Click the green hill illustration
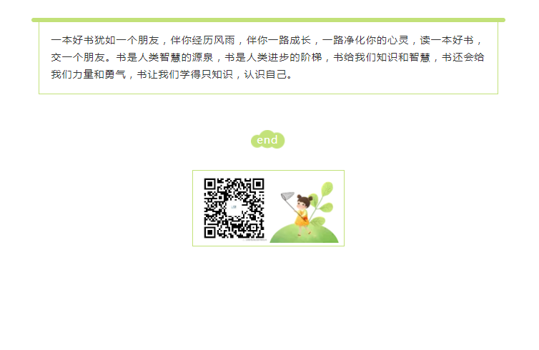This screenshot has width=539, height=350. [x=305, y=234]
